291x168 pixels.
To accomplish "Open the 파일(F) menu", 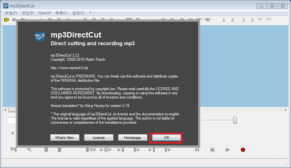I will click(11, 13).
